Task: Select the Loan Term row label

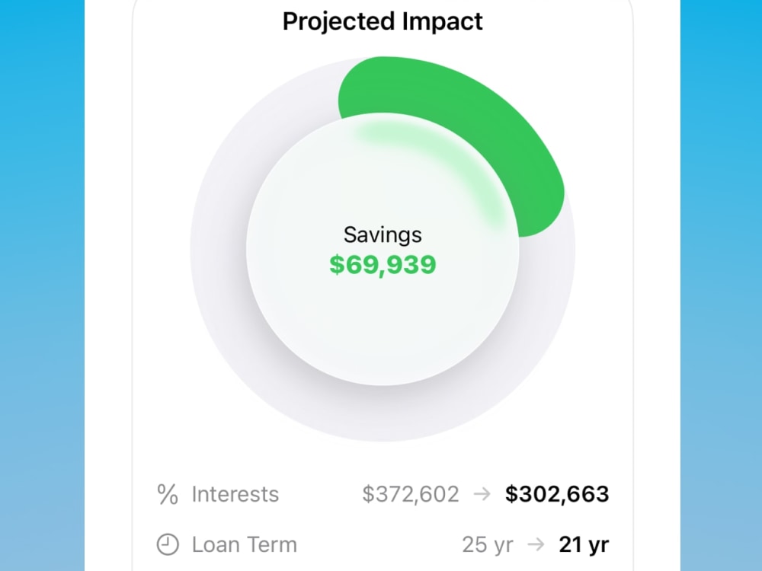Action: tap(245, 544)
